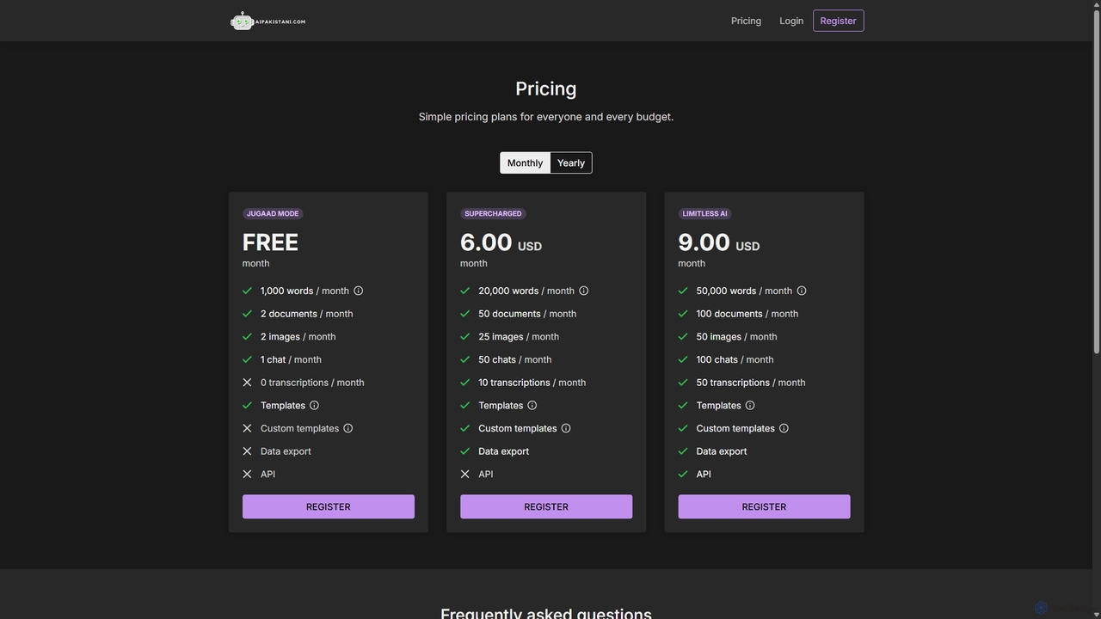
Task: Click the LIMITLESS AI badge
Action: (704, 213)
